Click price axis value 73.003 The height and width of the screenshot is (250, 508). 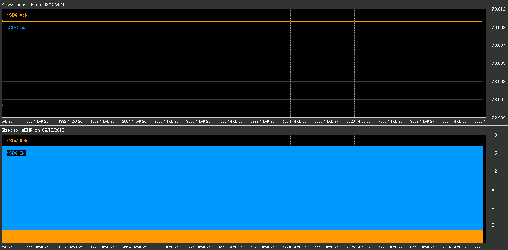pos(498,82)
